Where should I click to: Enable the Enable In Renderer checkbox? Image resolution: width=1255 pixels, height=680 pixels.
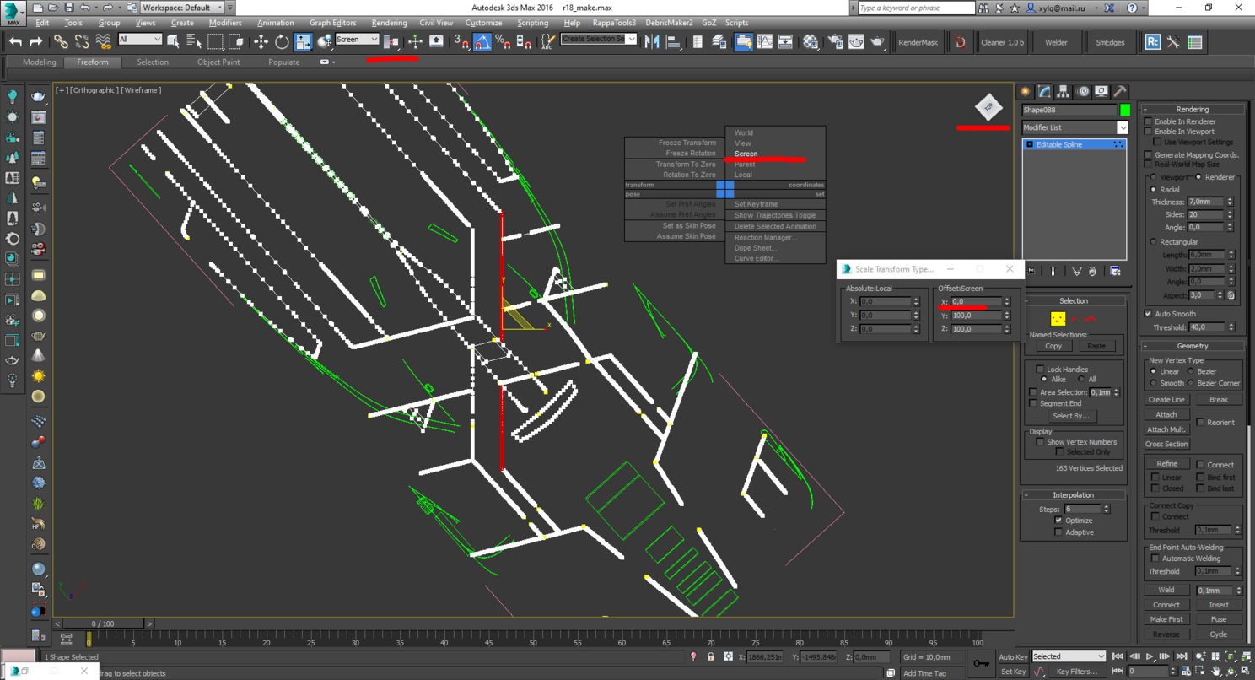[x=1149, y=121]
